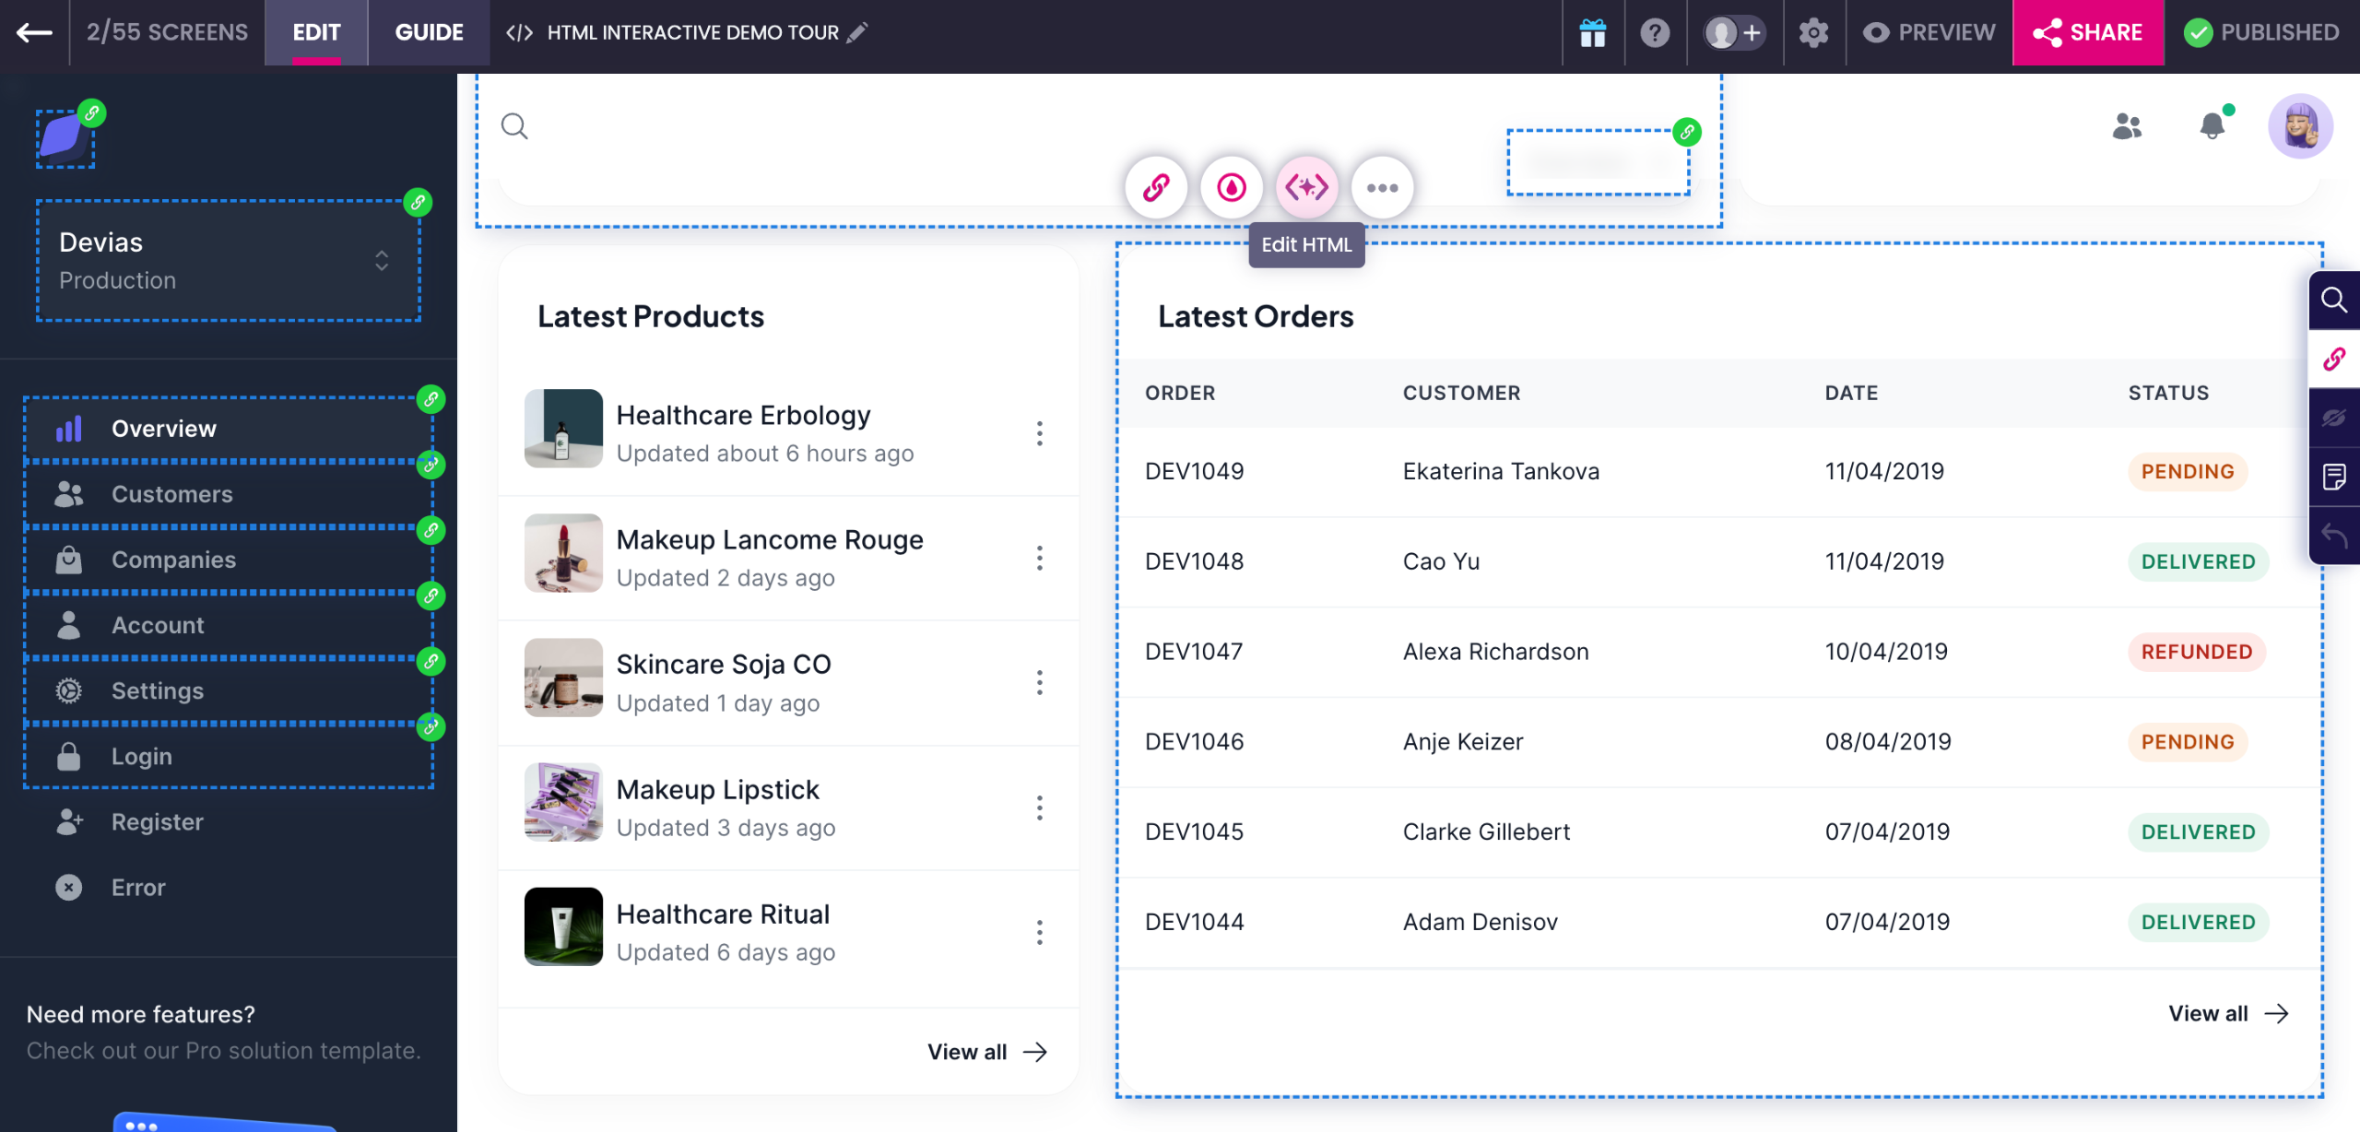Open the gift box icon in top bar
The height and width of the screenshot is (1132, 2360).
(1592, 33)
